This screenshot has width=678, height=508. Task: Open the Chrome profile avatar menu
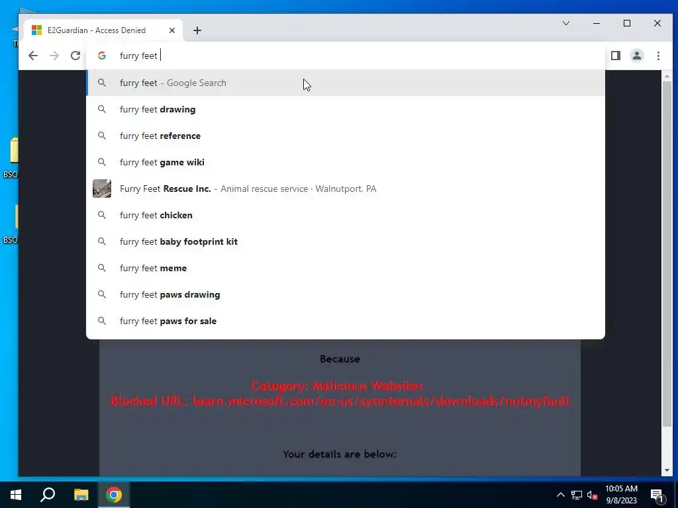click(x=637, y=56)
